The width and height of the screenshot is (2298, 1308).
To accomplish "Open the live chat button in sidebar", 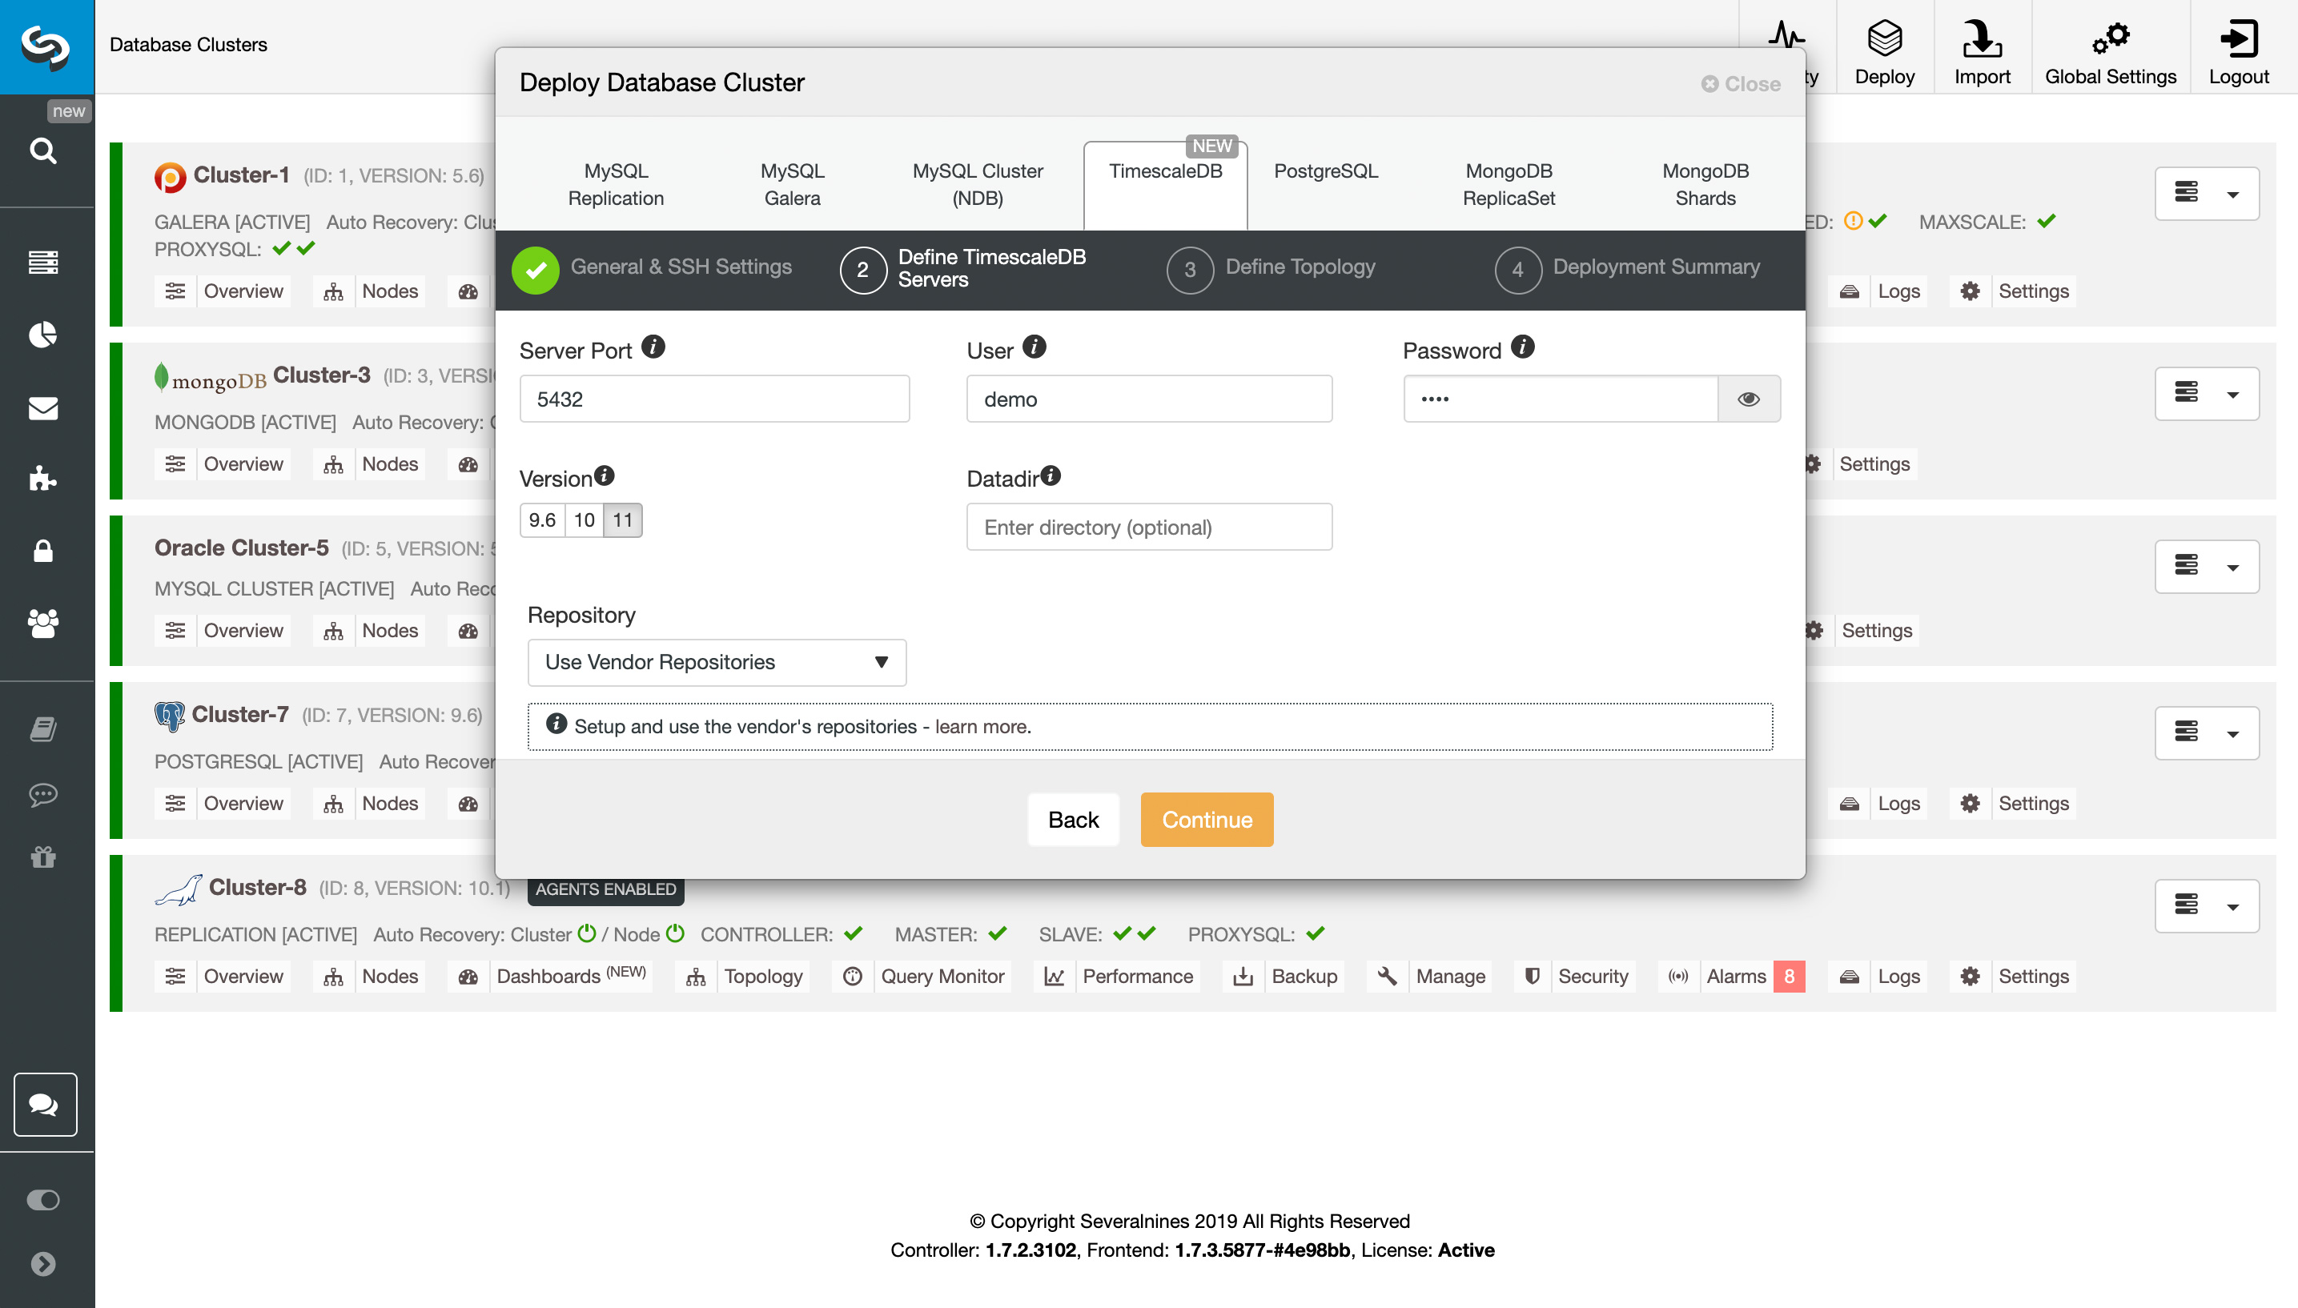I will (x=45, y=1104).
